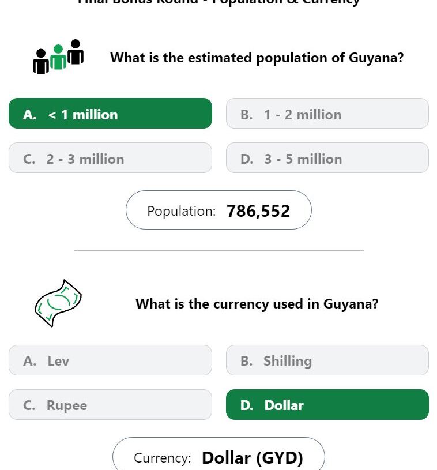This screenshot has width=437, height=470.
Task: Click the green person figure in icon
Action: (58, 57)
